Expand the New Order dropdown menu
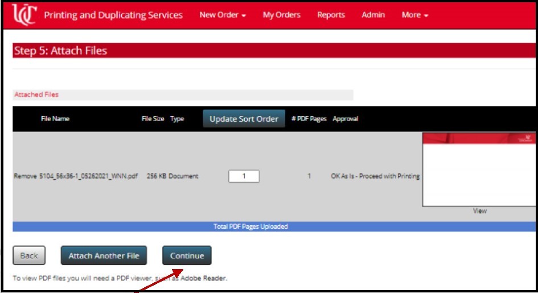Screen dimensions: 538x293 coord(222,15)
